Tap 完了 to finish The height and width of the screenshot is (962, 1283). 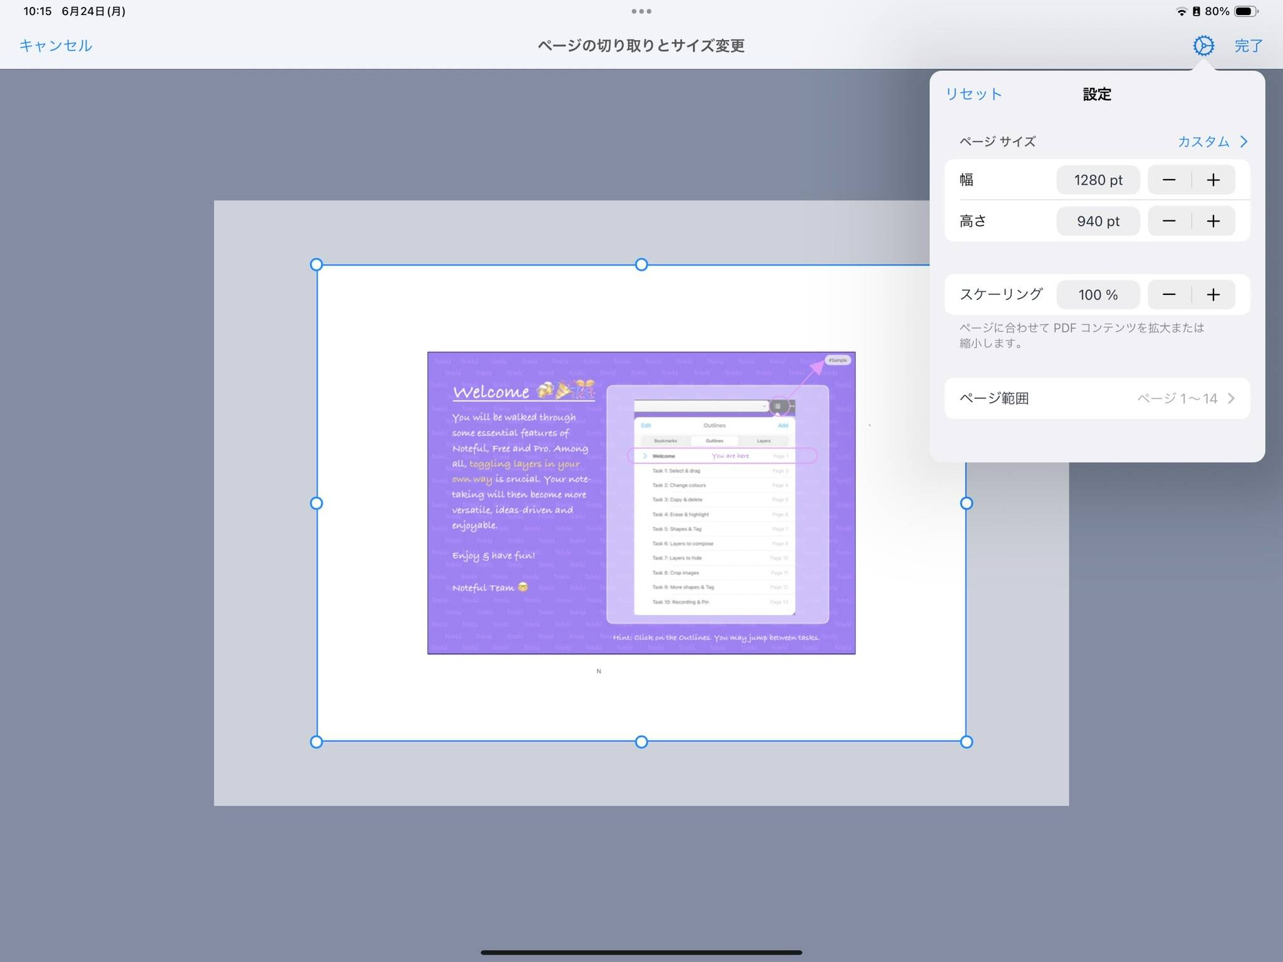(1249, 46)
